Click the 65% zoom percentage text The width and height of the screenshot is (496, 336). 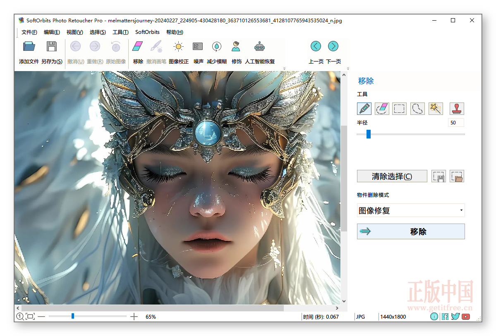[151, 317]
